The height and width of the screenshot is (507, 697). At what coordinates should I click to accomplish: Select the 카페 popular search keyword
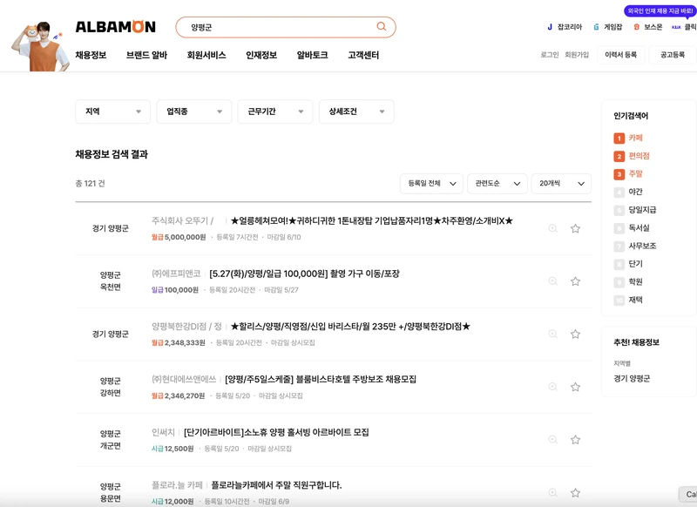pyautogui.click(x=634, y=138)
